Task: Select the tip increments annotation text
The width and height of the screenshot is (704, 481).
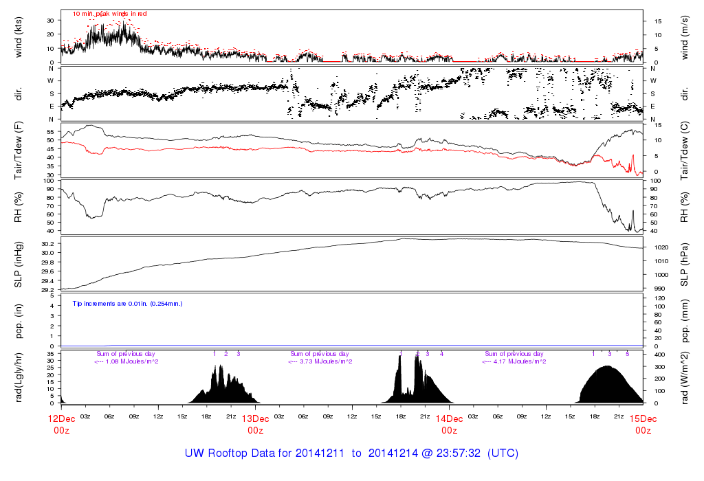Action: (x=127, y=303)
